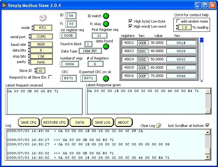Screen dimensions: 218x167
Task: Minimize the Simply Modbus Slave window
Action: [198, 5]
